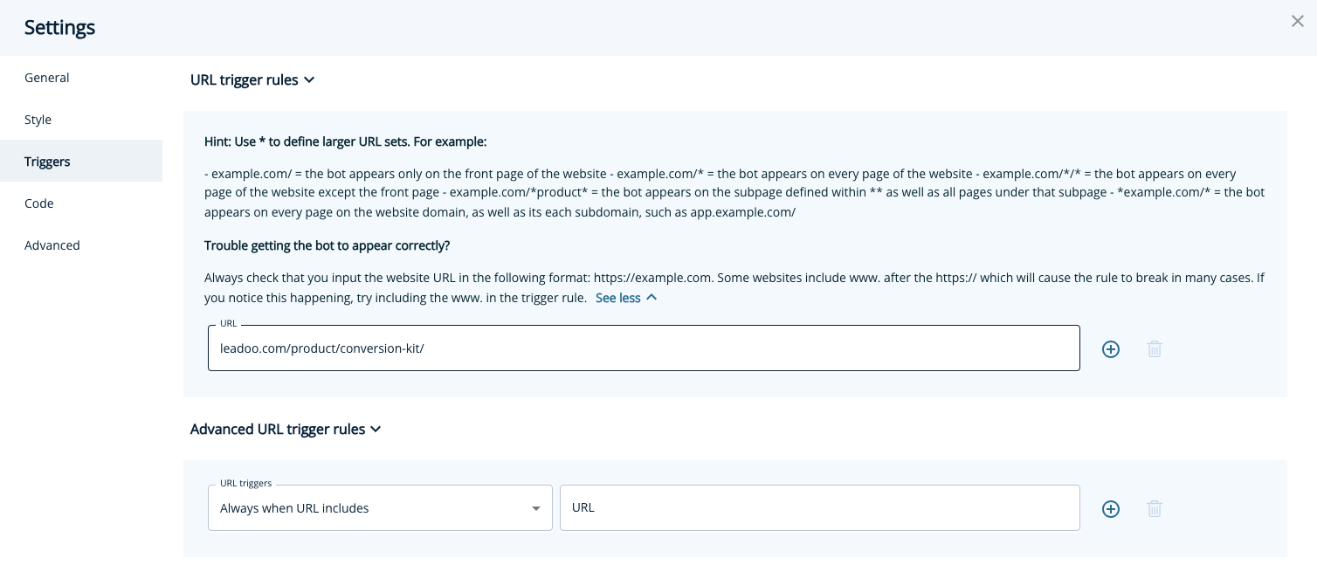Click the URL field containing leadoo.com/product/conversion-kit/

[644, 348]
